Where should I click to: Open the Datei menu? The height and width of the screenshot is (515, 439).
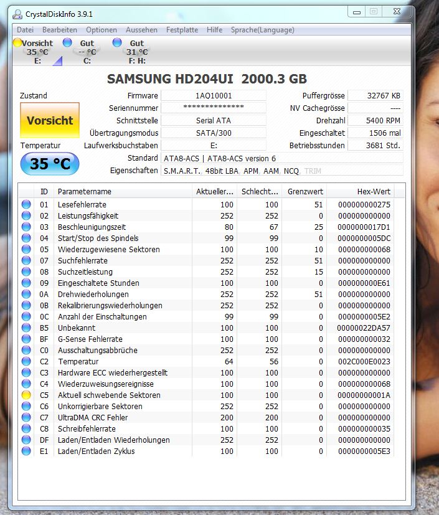point(26,30)
